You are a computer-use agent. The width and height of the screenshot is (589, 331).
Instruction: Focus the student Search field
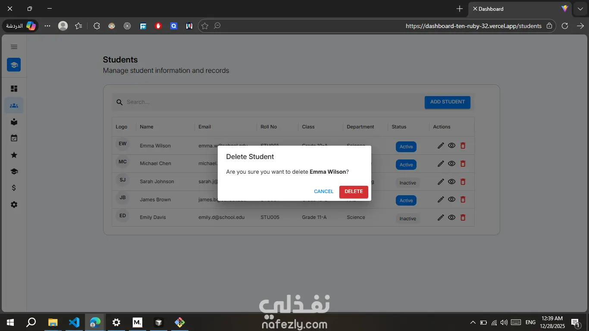(x=267, y=102)
